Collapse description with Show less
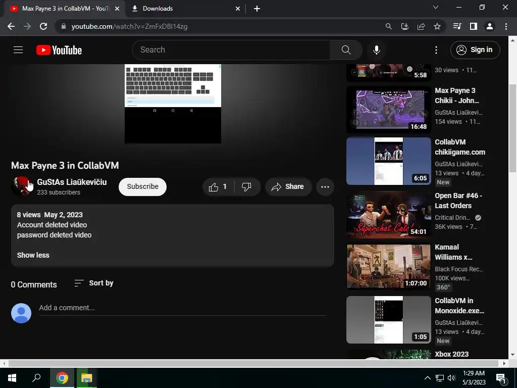 pyautogui.click(x=33, y=255)
